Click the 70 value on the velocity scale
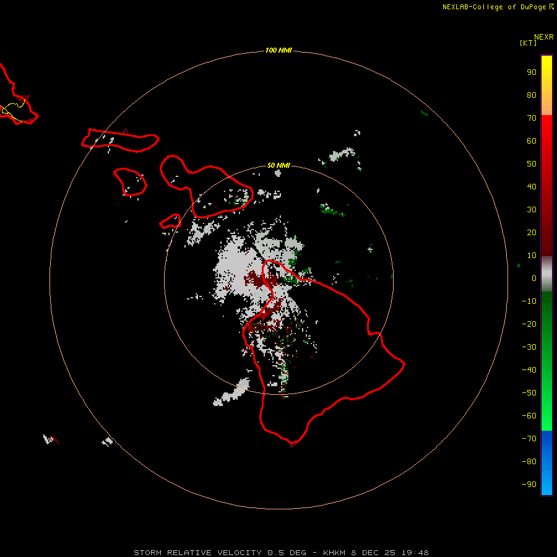 click(x=532, y=118)
